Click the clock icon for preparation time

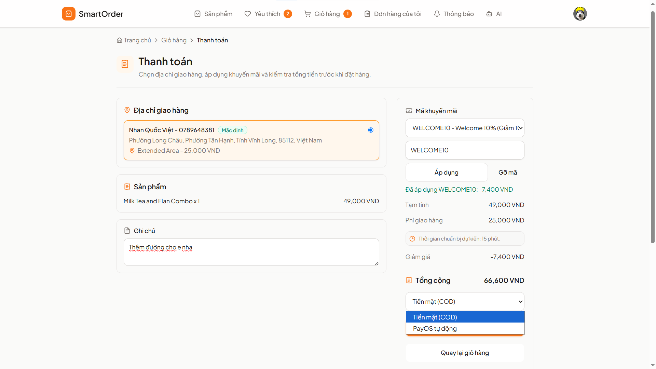point(412,239)
